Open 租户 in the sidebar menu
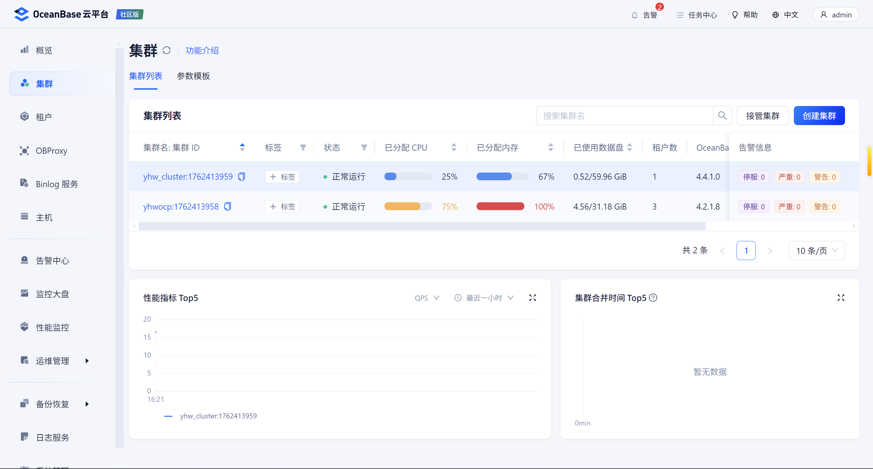 44,117
